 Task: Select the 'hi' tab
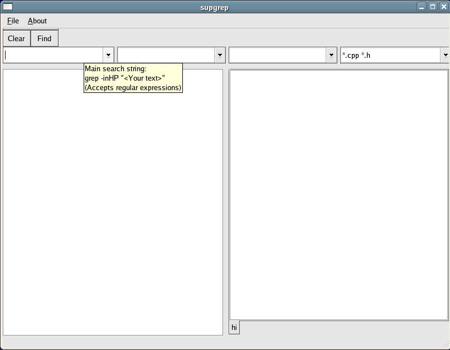coord(234,328)
